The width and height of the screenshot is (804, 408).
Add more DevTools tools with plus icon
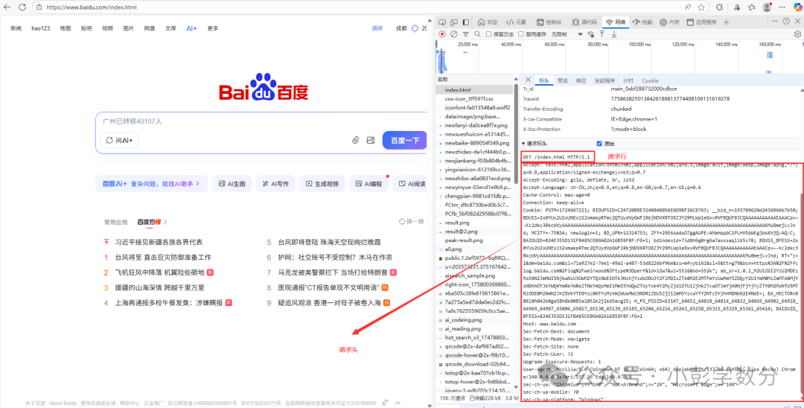(x=726, y=22)
